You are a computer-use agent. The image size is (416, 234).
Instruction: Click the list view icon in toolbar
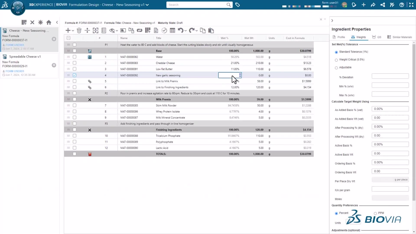(x=104, y=30)
